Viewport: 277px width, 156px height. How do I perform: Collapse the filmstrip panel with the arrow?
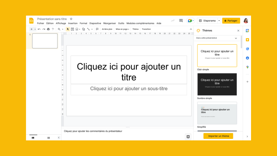[x=59, y=138]
